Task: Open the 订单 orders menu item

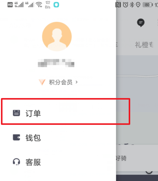Action: (58, 113)
